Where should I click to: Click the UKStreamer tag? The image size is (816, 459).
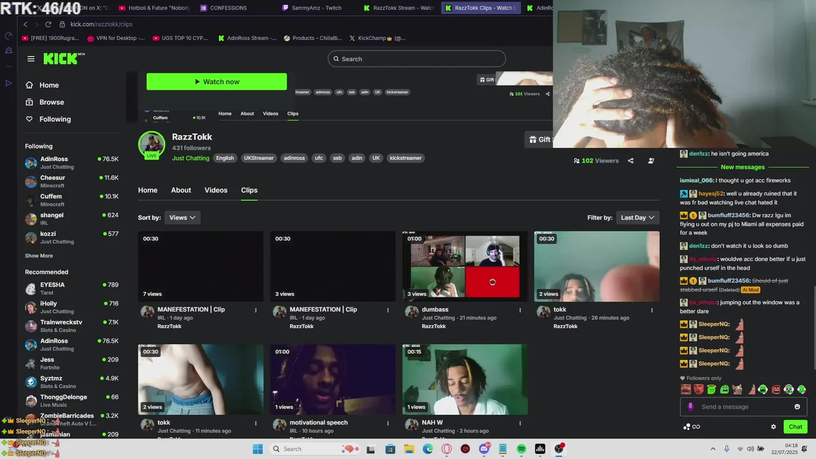coord(259,158)
